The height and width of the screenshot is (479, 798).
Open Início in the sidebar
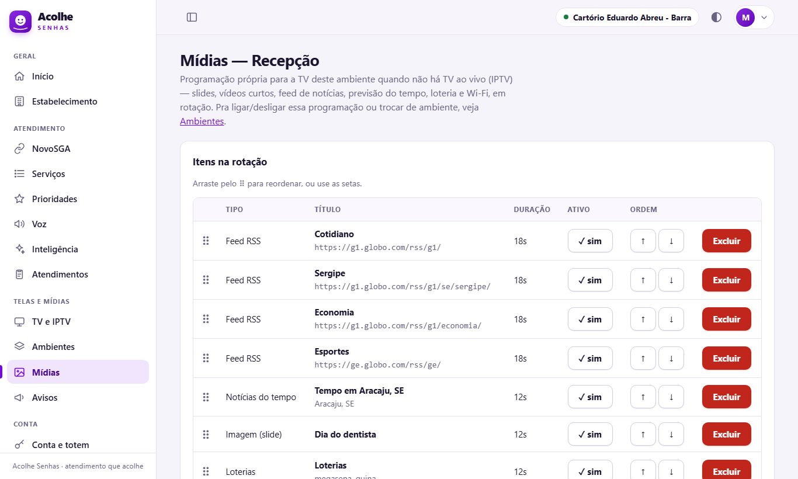78,77
